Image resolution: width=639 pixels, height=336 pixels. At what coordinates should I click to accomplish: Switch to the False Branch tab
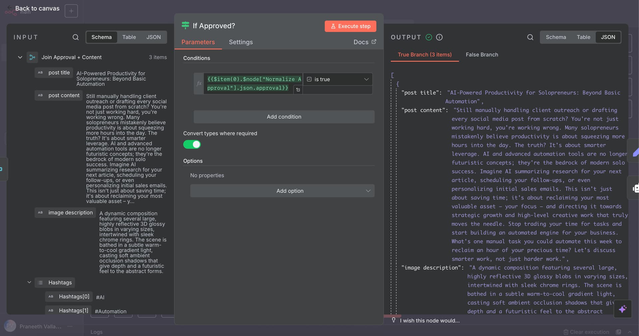click(482, 55)
